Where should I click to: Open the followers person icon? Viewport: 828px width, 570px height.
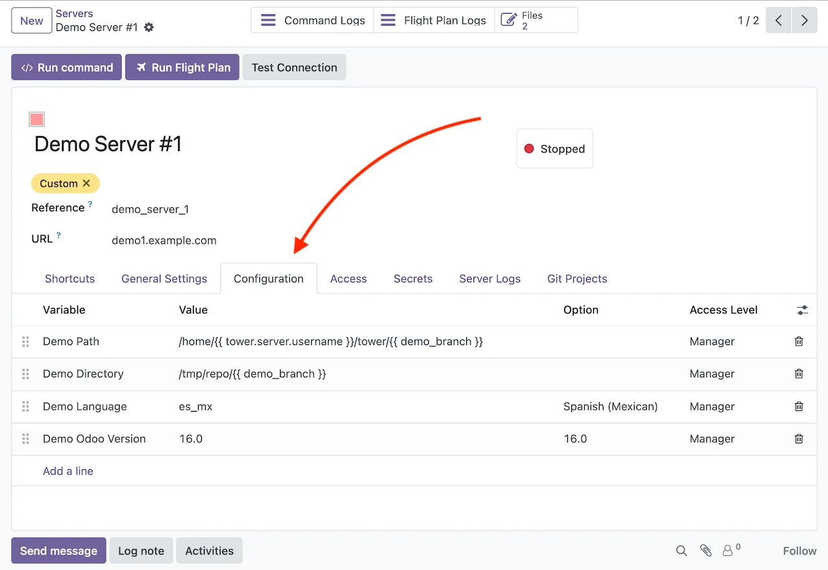728,551
